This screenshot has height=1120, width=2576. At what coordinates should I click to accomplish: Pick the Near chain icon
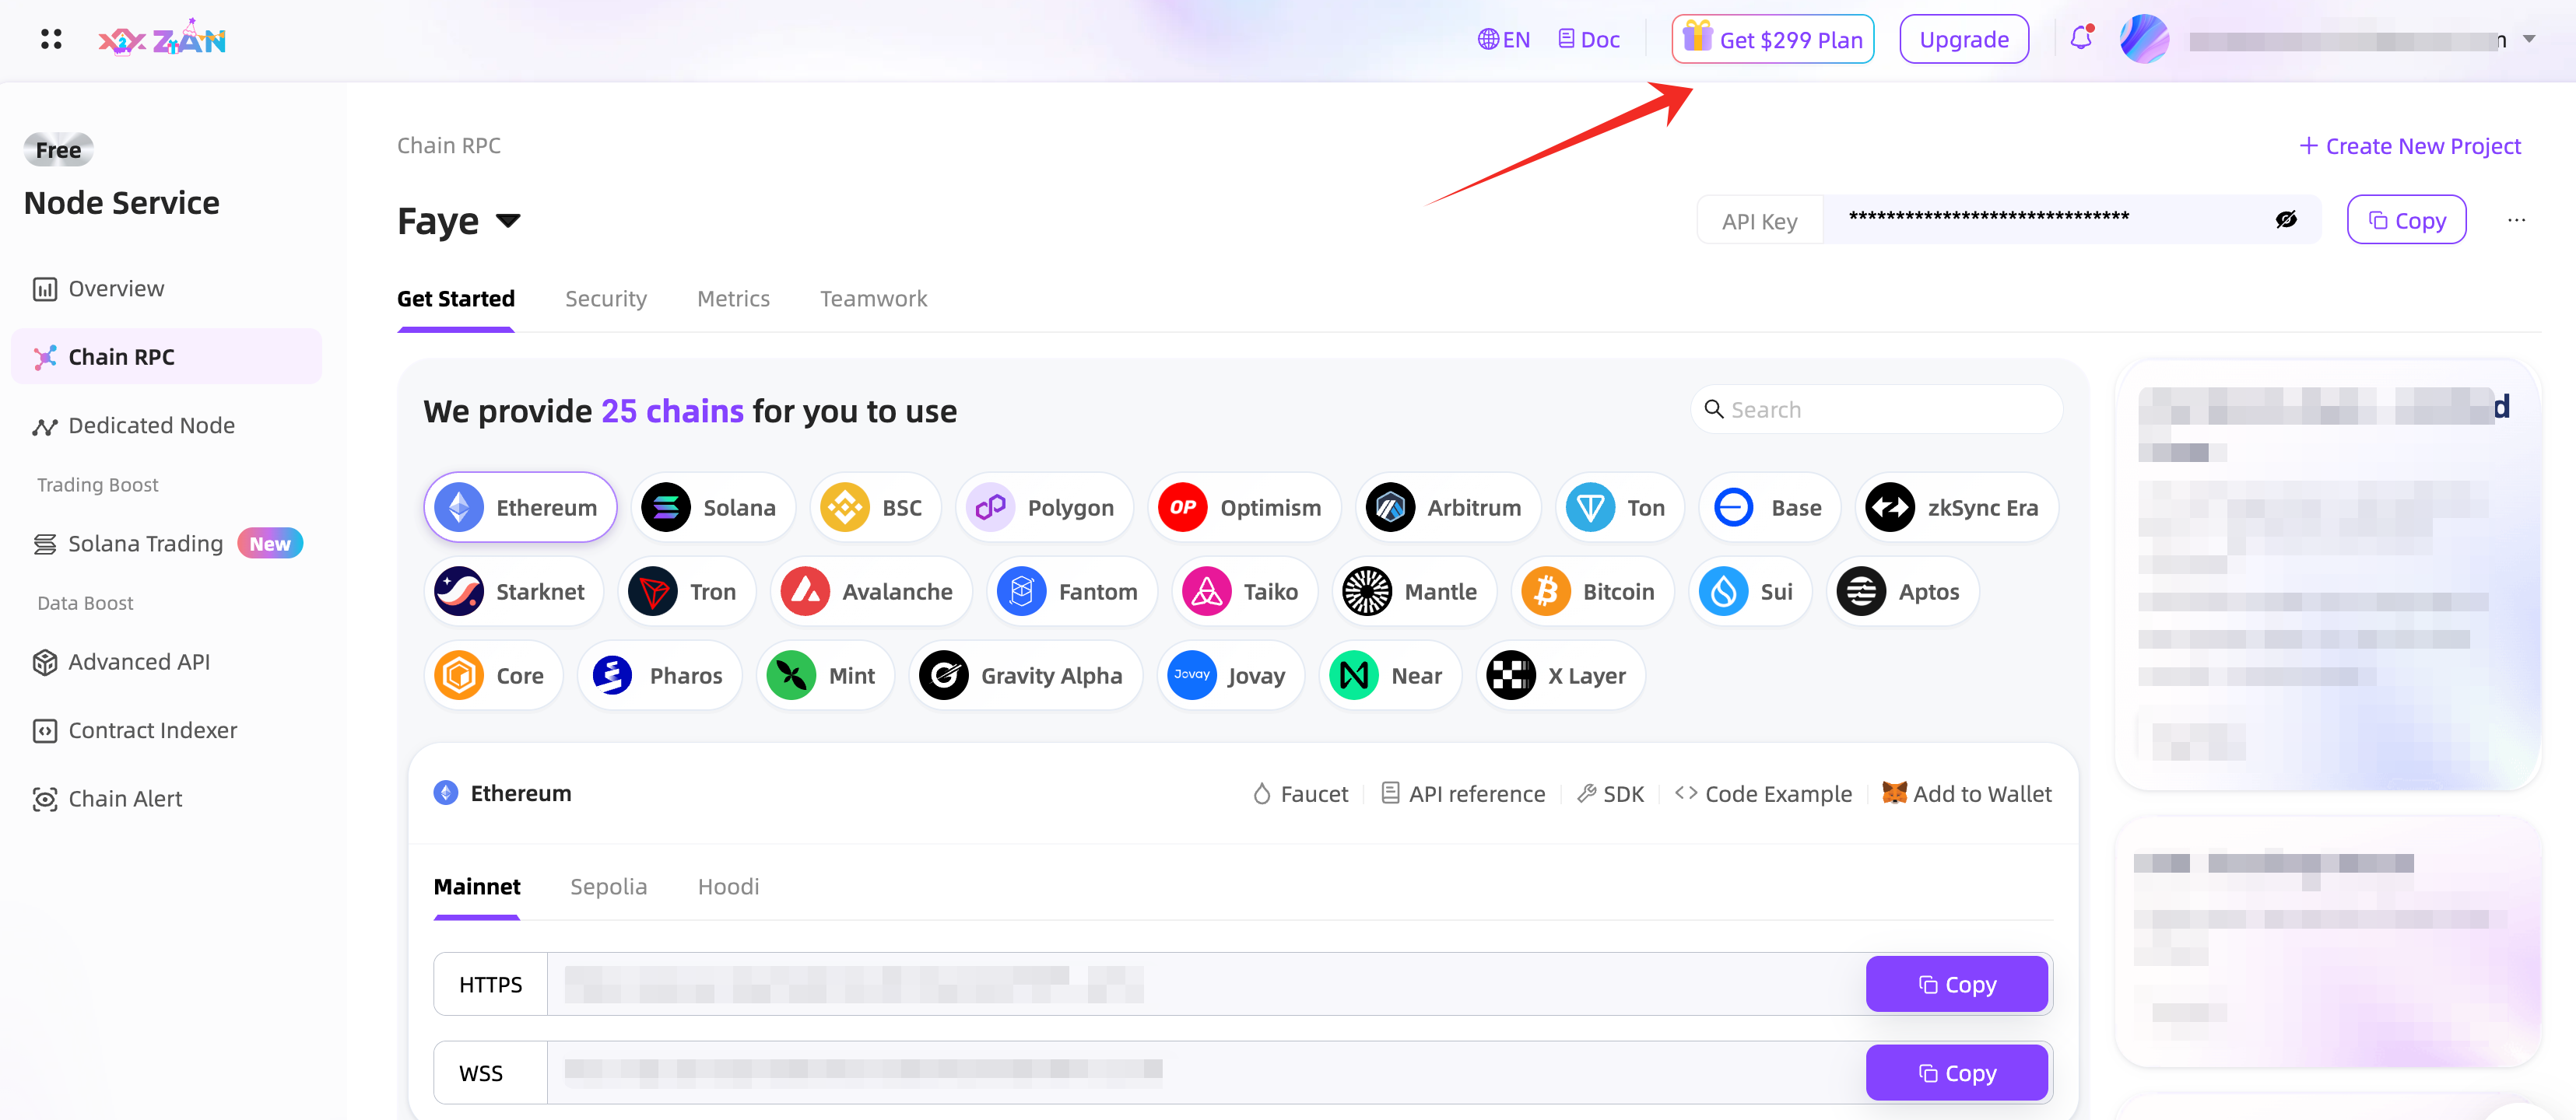1354,675
